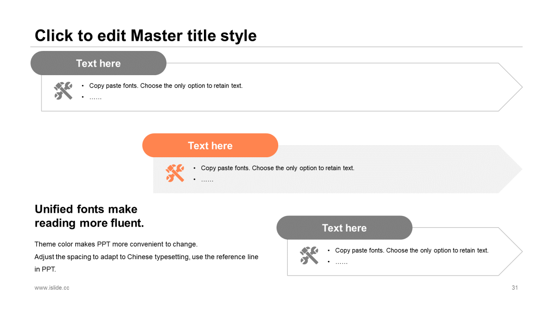
Task: Click the gray tools icon in the bottom-right box
Action: (x=309, y=255)
